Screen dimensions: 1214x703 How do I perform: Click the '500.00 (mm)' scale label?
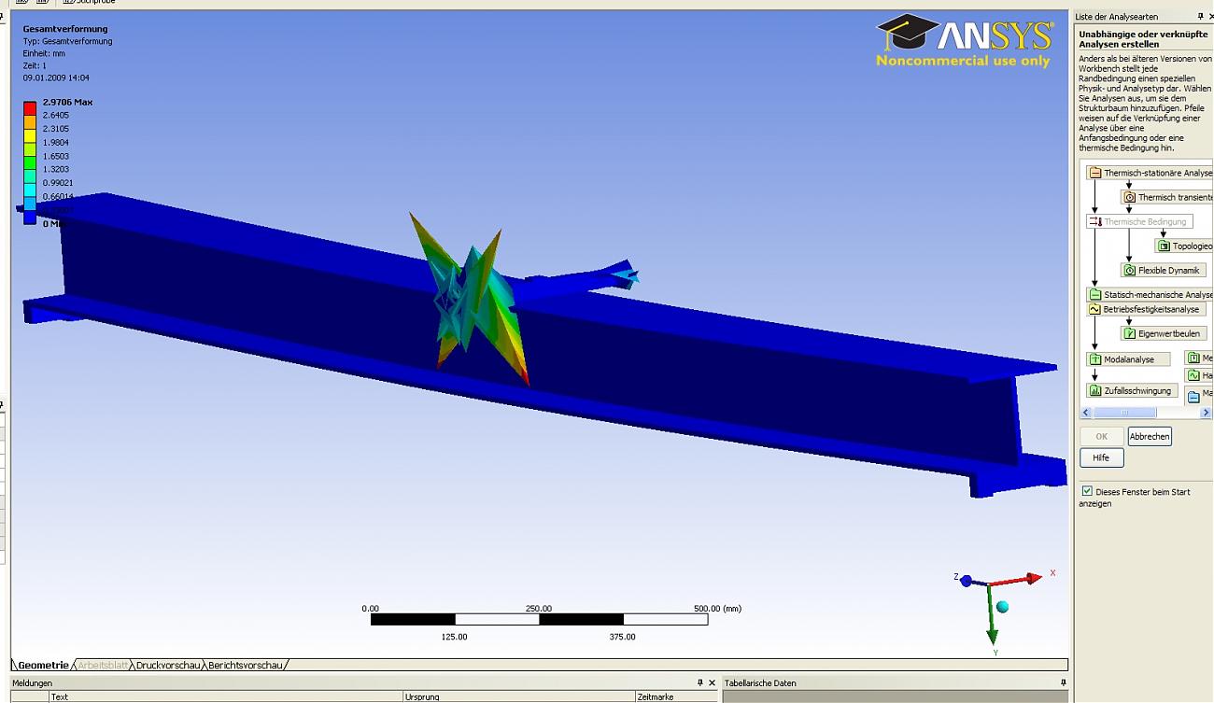[x=717, y=609]
